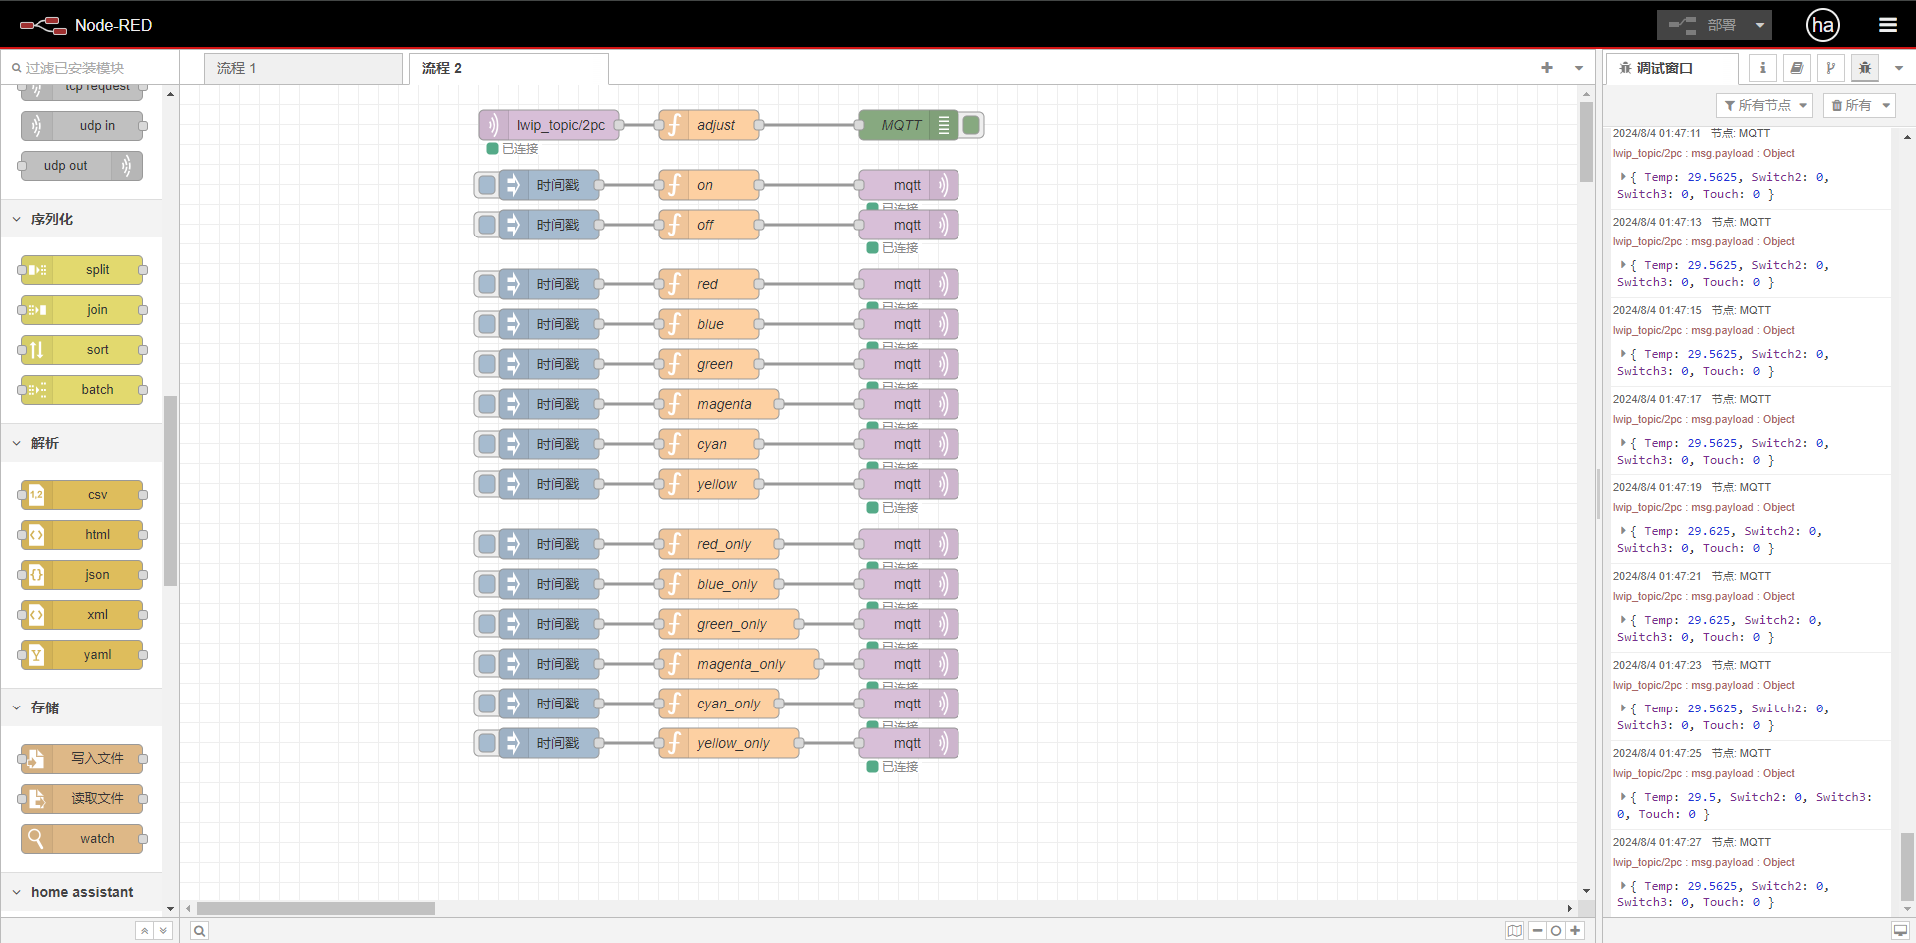The width and height of the screenshot is (1916, 943).
Task: Click the palette vertical scrollbar thumb
Action: [x=170, y=490]
